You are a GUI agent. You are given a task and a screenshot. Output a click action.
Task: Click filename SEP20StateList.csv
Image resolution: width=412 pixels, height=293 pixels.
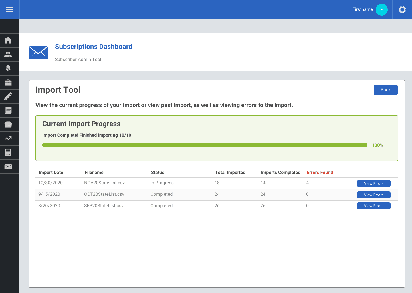pos(104,206)
